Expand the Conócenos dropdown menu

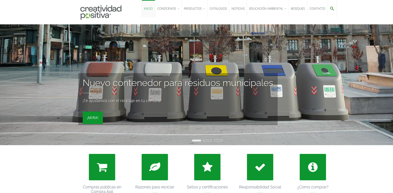point(168,9)
